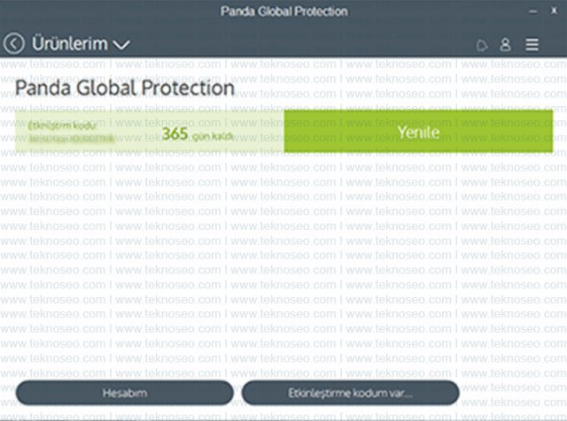The height and width of the screenshot is (421, 567).
Task: Expand the Ürünlerim dropdown chevron
Action: (x=121, y=45)
